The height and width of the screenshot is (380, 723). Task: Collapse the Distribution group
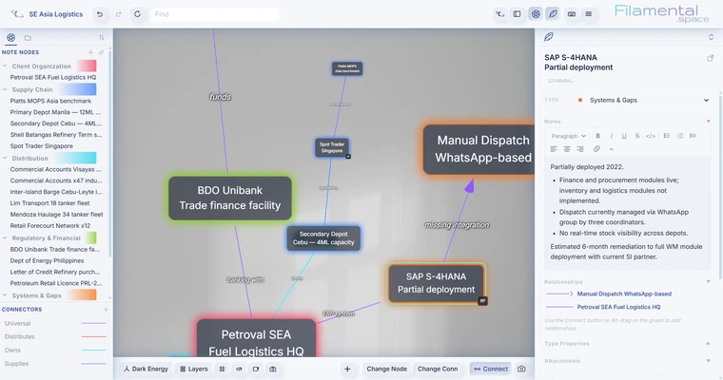5,159
